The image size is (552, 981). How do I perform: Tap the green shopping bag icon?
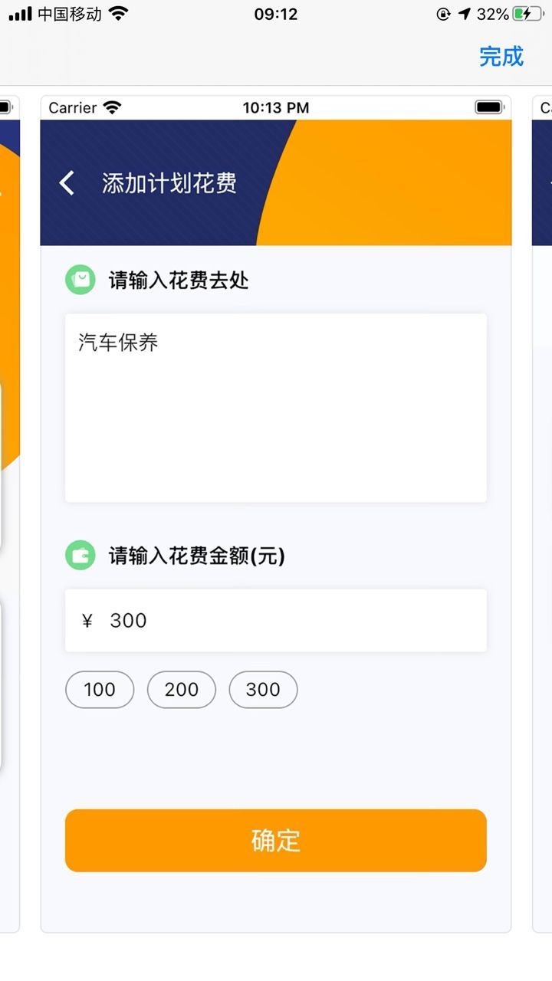coord(80,280)
